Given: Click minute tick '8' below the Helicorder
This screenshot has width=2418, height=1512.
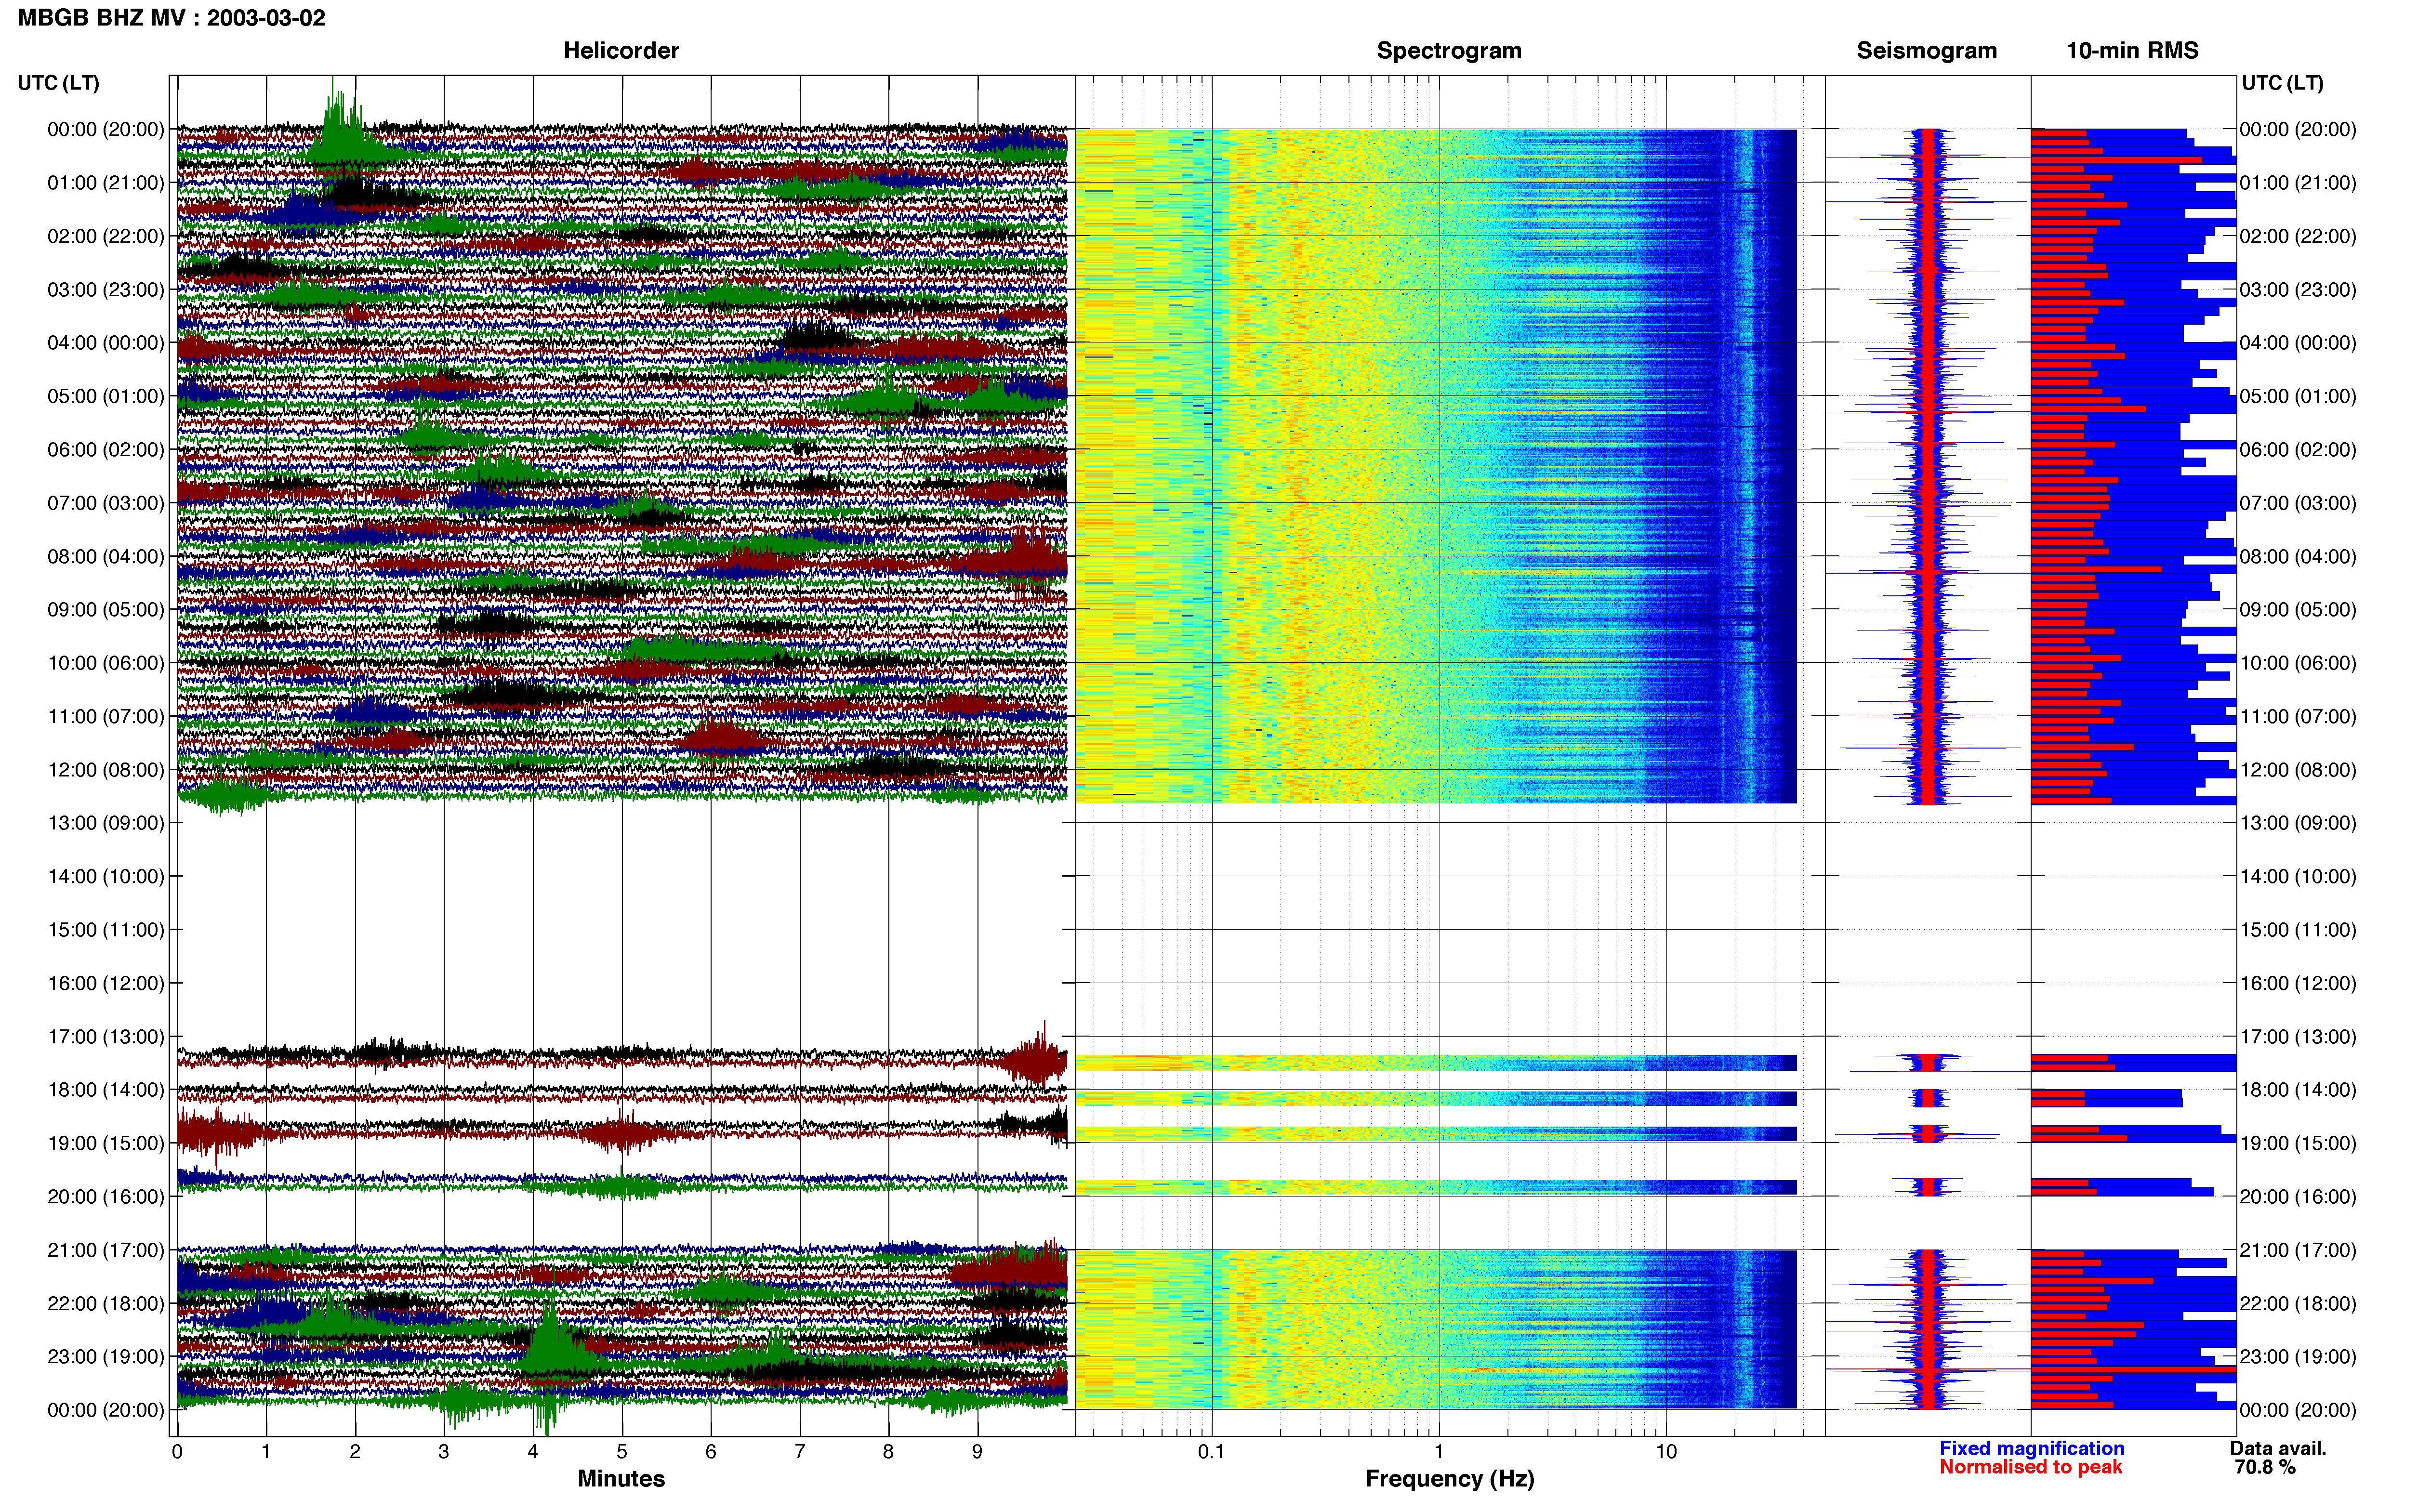Looking at the screenshot, I should 888,1452.
